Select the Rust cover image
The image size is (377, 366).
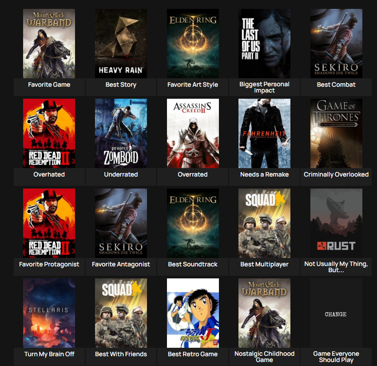[x=336, y=223]
